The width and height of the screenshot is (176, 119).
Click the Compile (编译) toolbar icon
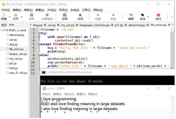tap(131, 15)
